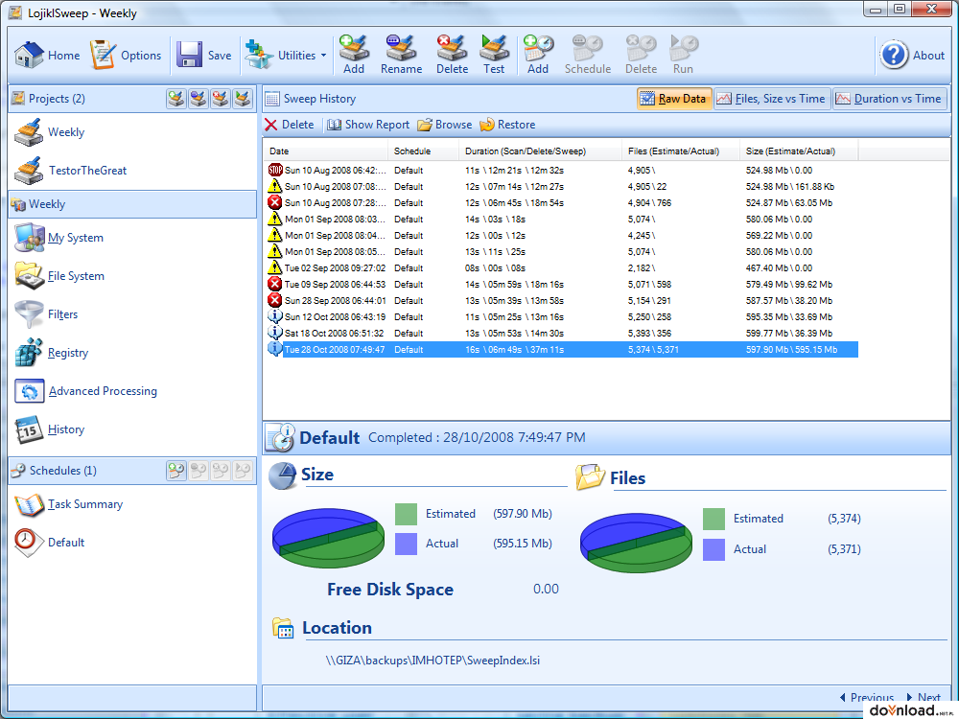Click the blue Actual swatch under Files
This screenshot has width=959, height=719.
pos(713,549)
